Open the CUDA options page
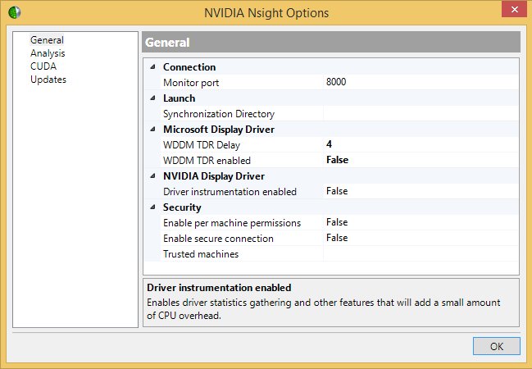The image size is (532, 369). point(43,66)
